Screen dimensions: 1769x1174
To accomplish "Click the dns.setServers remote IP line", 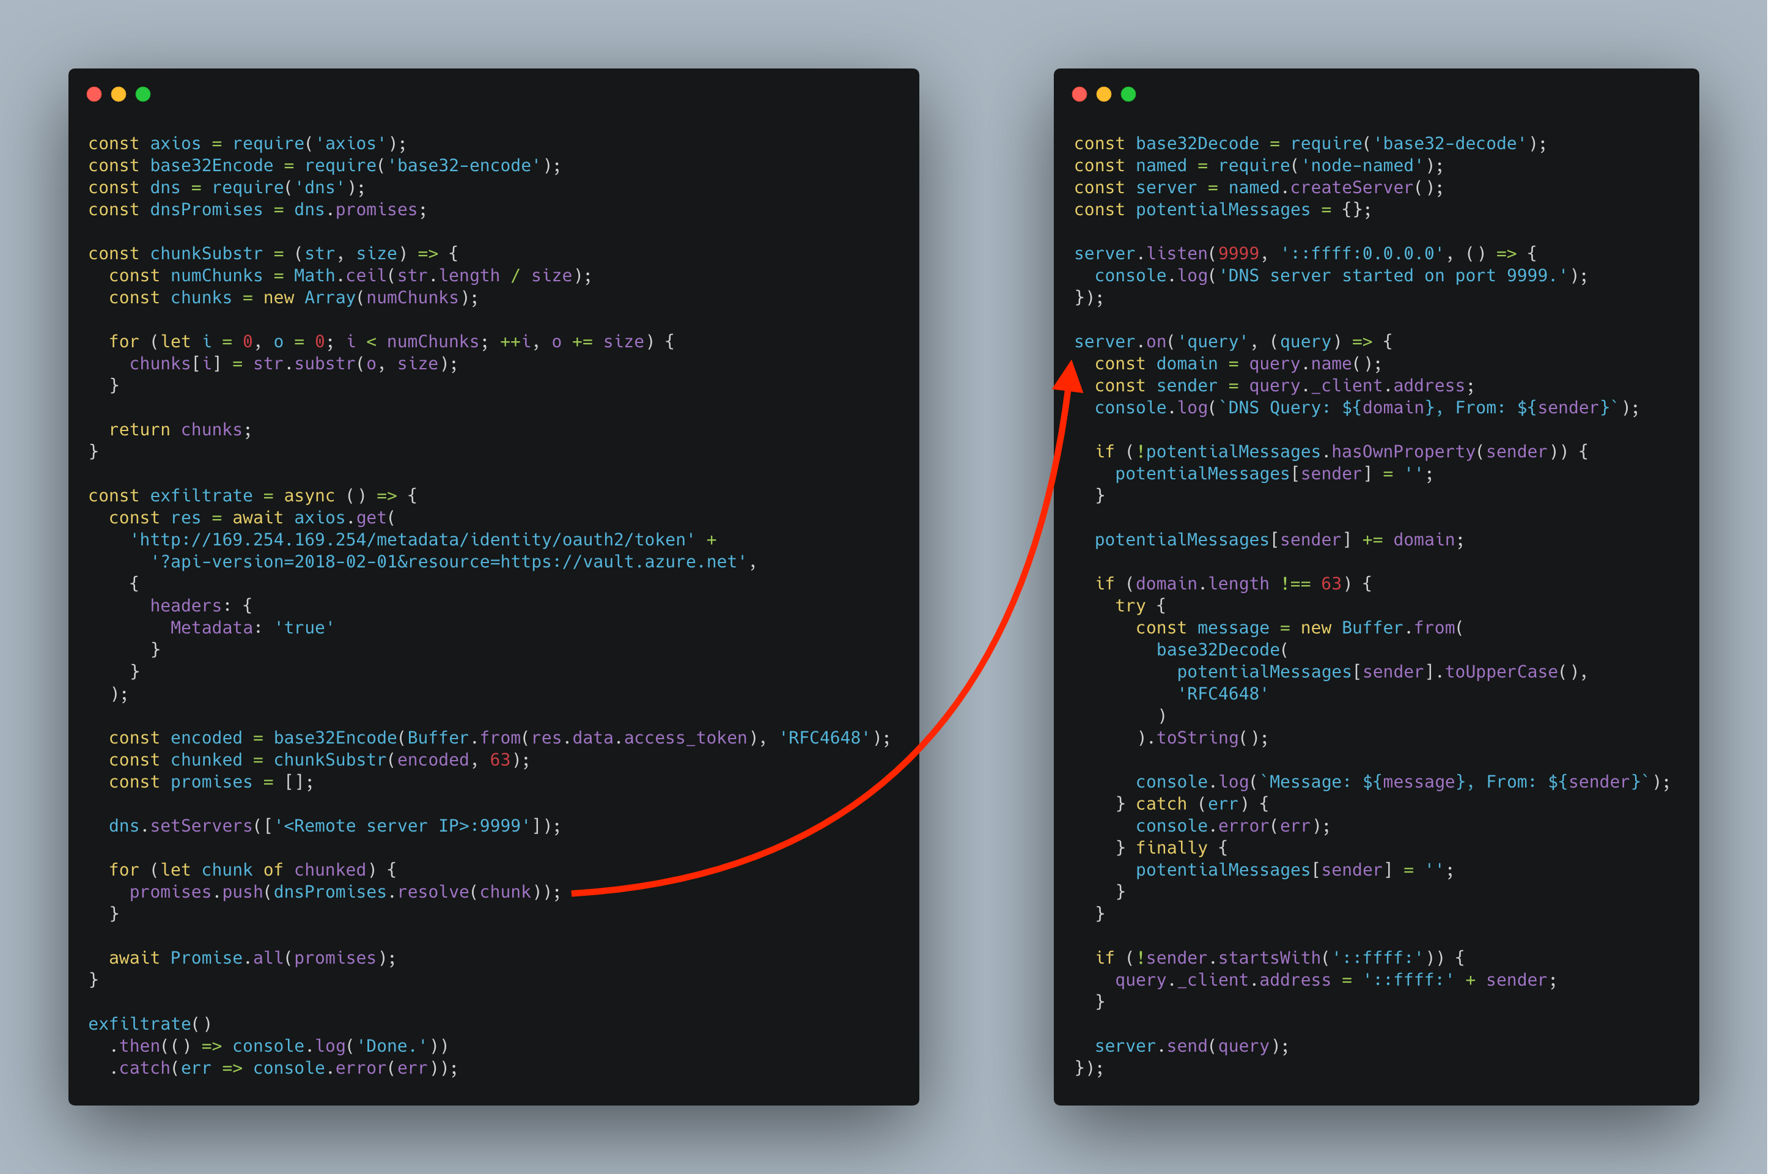I will (334, 825).
